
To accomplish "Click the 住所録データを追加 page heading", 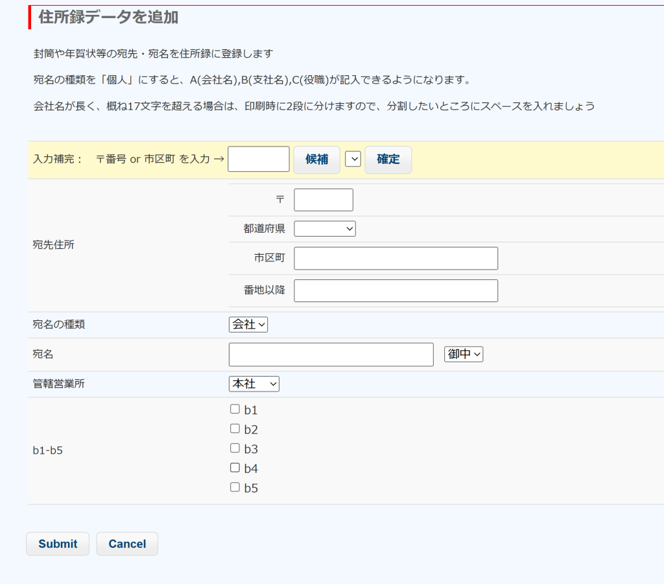I will (x=108, y=18).
